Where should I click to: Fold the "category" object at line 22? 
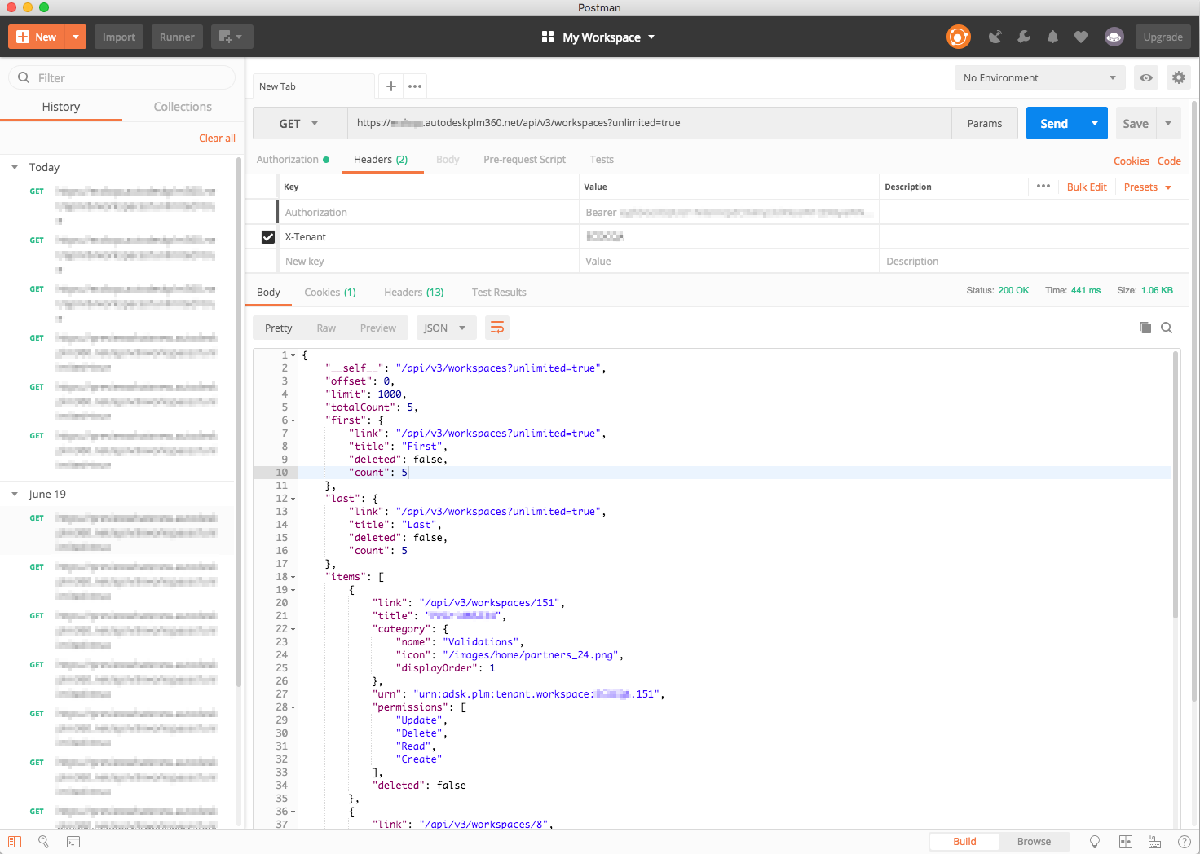293,629
